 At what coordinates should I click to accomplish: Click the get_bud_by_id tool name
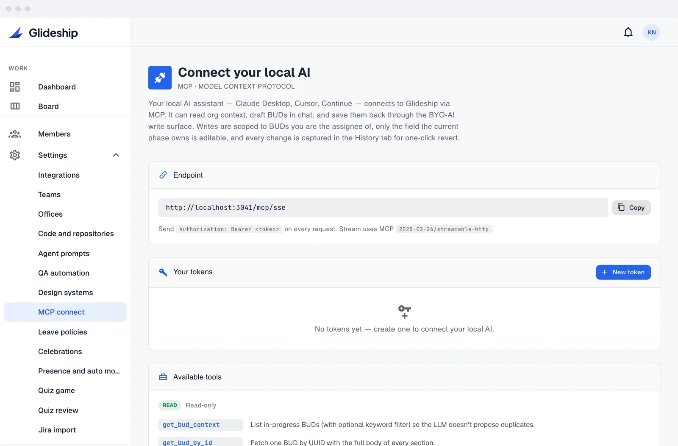(187, 443)
